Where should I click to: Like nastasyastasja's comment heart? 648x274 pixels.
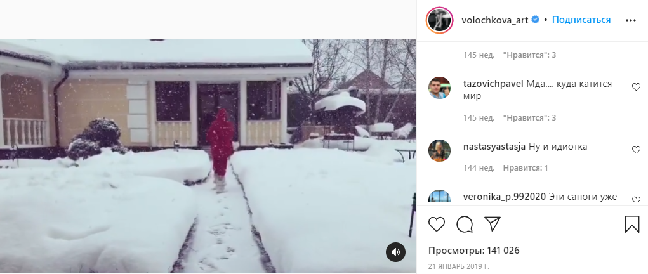[x=636, y=150]
